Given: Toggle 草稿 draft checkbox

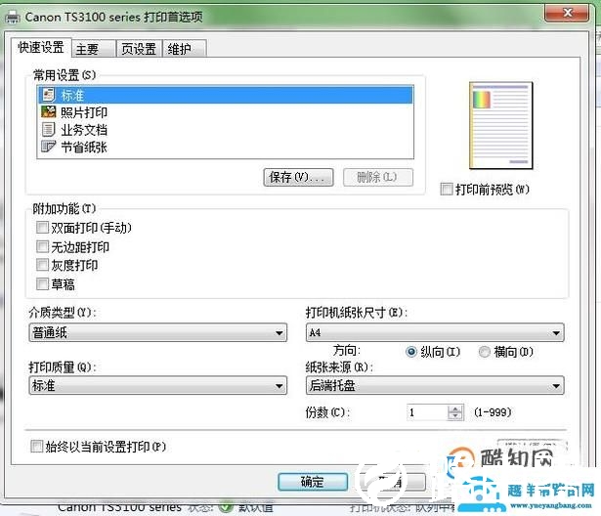Looking at the screenshot, I should 42,284.
